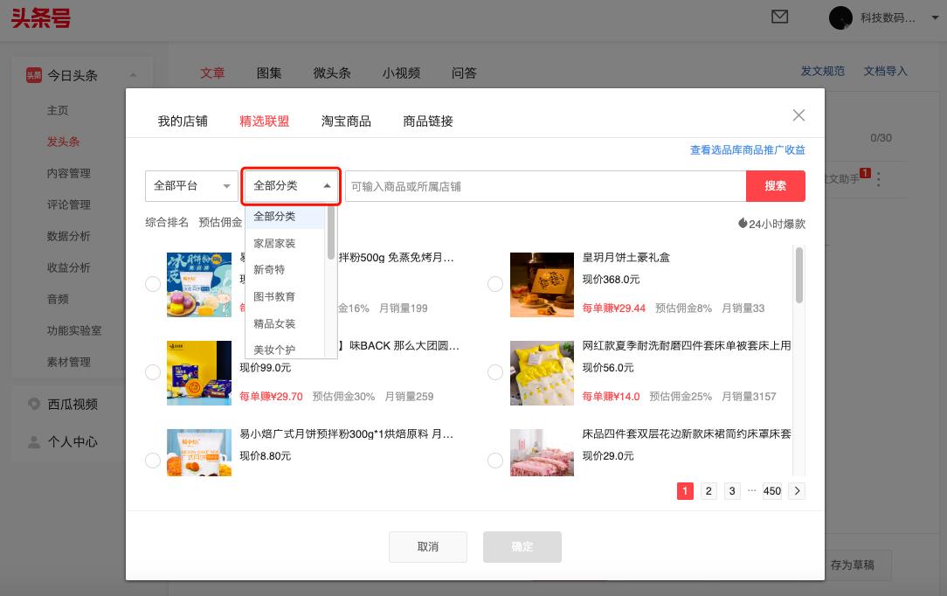The image size is (947, 596).
Task: Click the red 搜索 button
Action: click(776, 185)
